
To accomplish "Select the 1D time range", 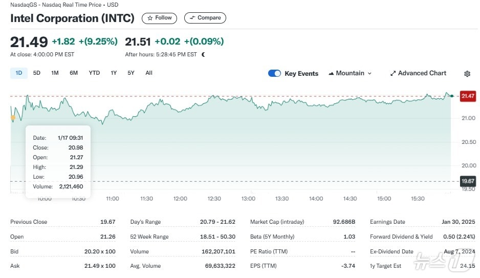I will pos(19,73).
